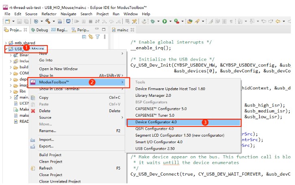Screen dimensions: 295x185
Task: Switch to the Registers view tab
Action: [59, 30]
